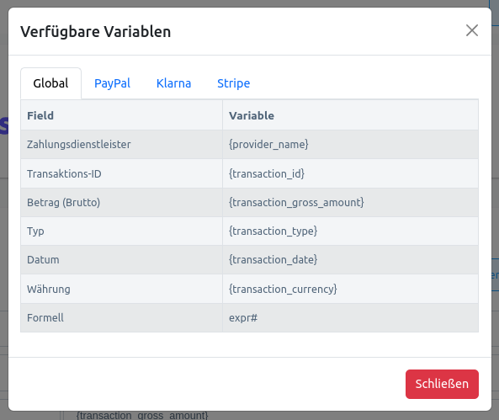Close the Verfügbare Variablen dialog with X icon
This screenshot has height=420, width=499.
point(472,30)
